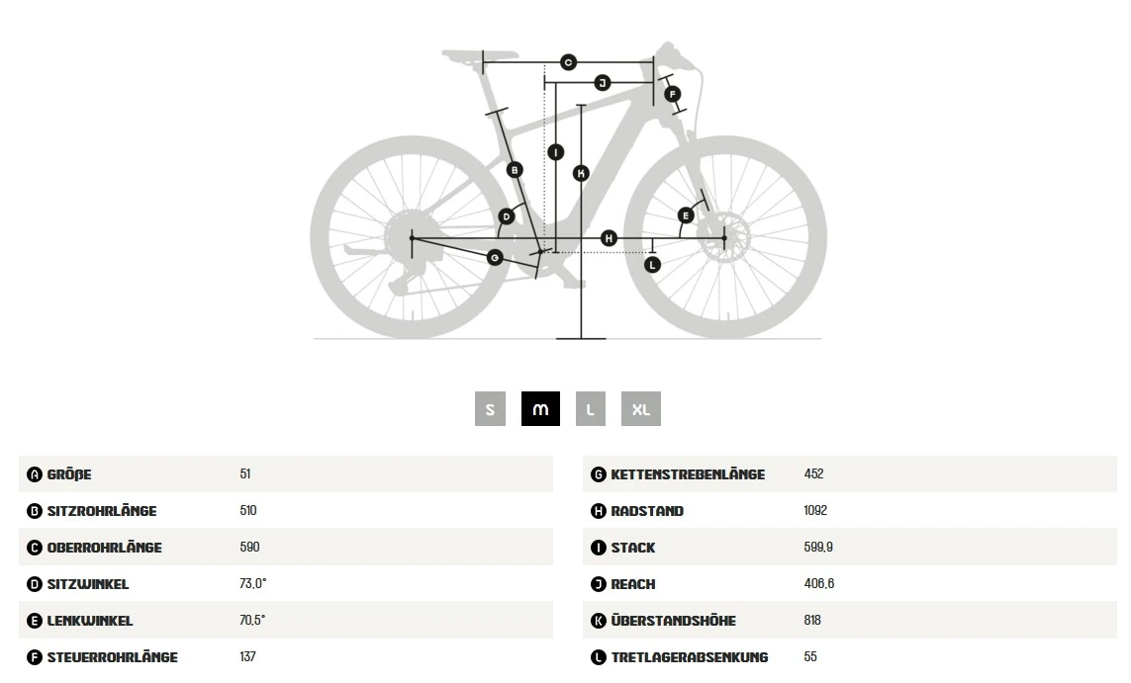The width and height of the screenshot is (1131, 683).
Task: Choose the L size button
Action: [x=590, y=408]
